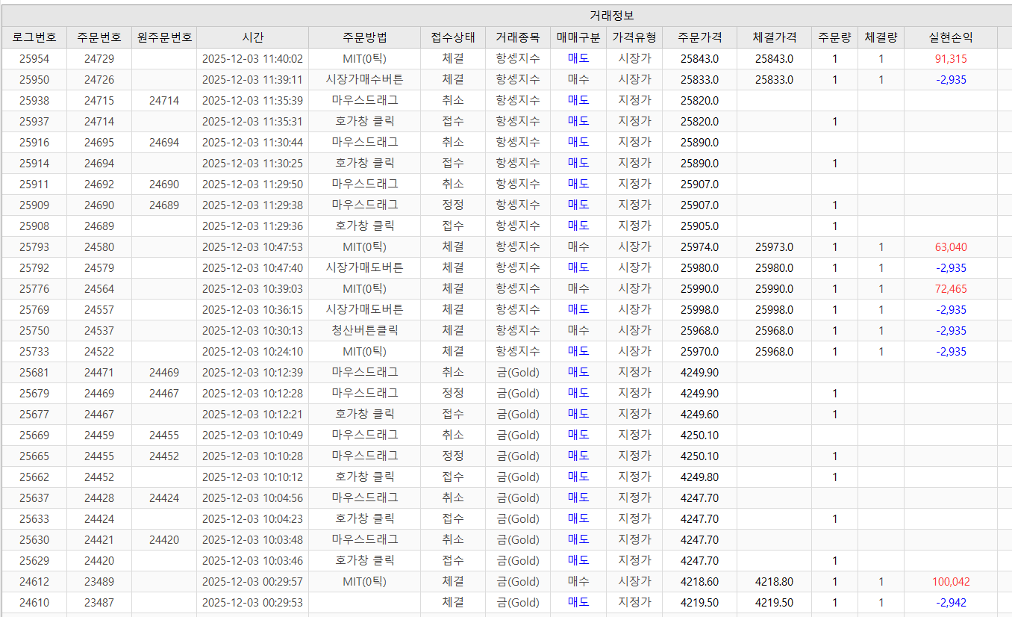Select order number 24455 cell
1012x617 pixels.
(x=99, y=456)
